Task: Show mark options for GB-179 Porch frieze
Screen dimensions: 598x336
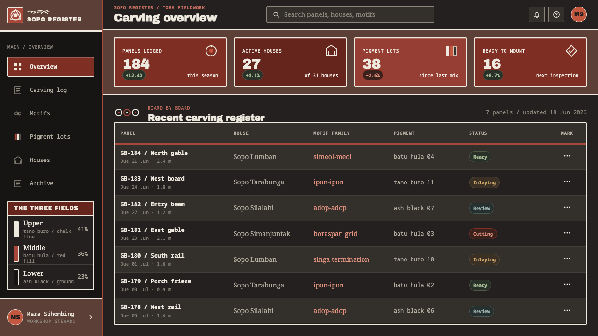Action: coord(567,285)
